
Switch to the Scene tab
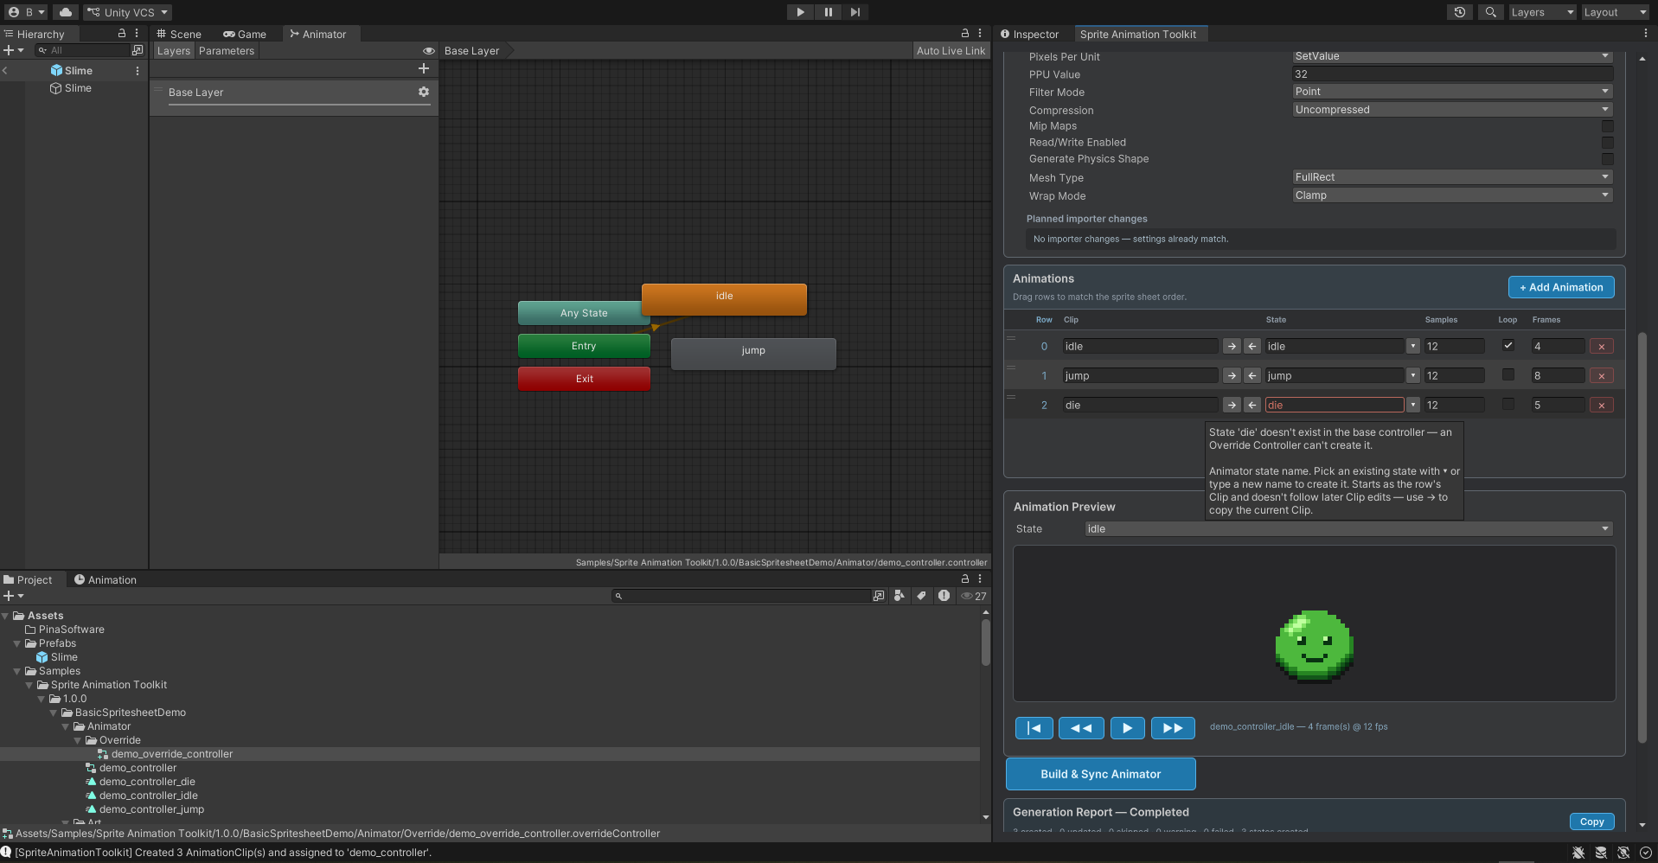point(179,34)
